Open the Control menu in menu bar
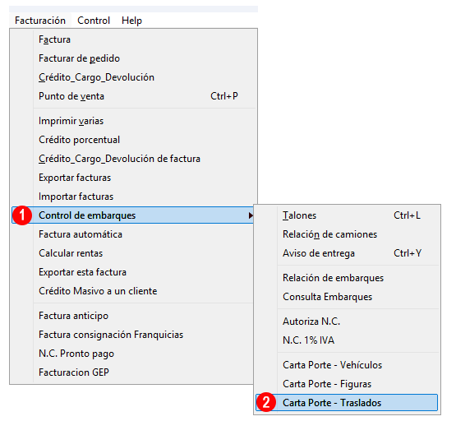Viewport: 456px width, 421px height. tap(94, 21)
